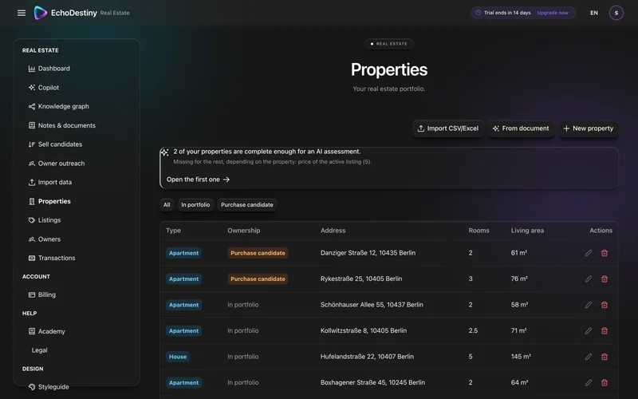Click the 145 m² living area value
Viewport: 638px width, 399px height.
[521, 357]
